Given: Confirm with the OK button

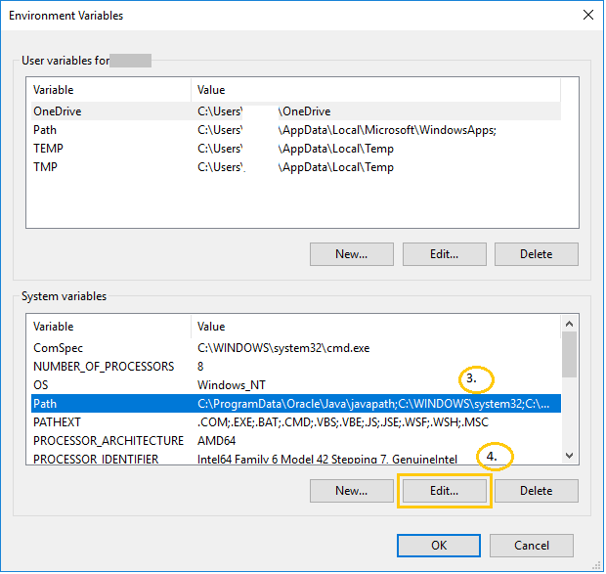Looking at the screenshot, I should pyautogui.click(x=439, y=546).
